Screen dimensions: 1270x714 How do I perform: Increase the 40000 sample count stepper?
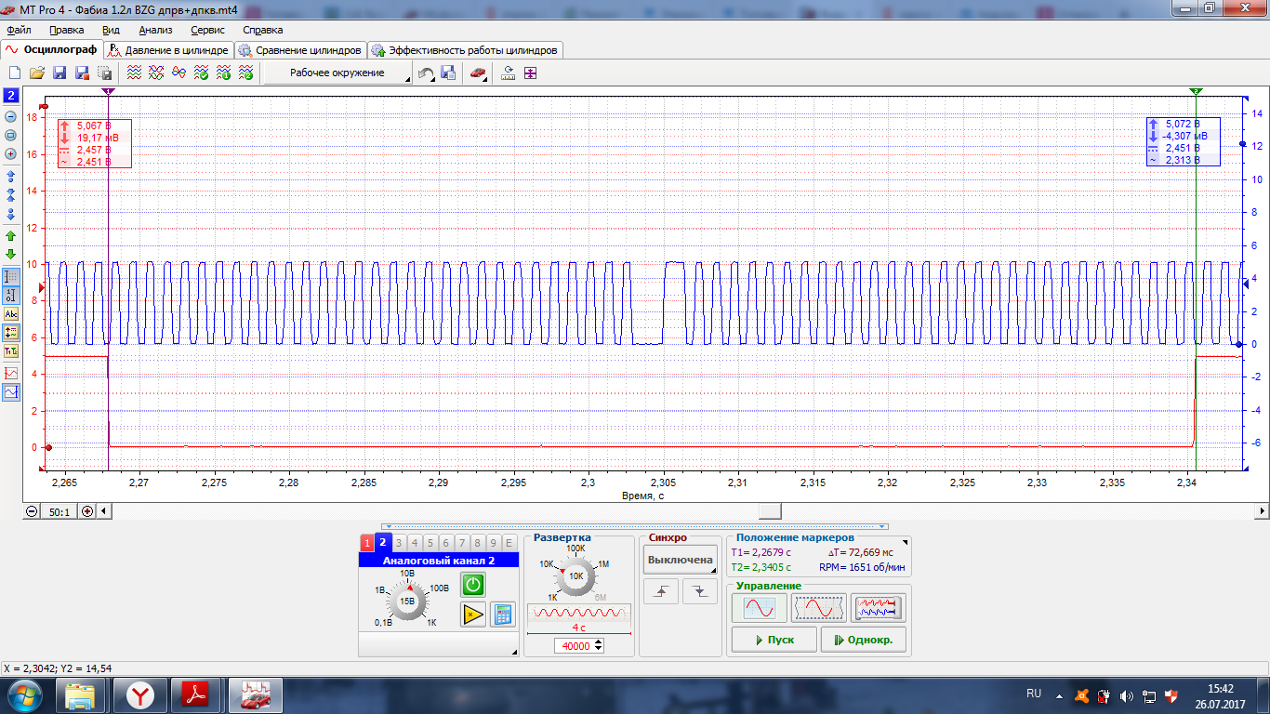point(598,641)
